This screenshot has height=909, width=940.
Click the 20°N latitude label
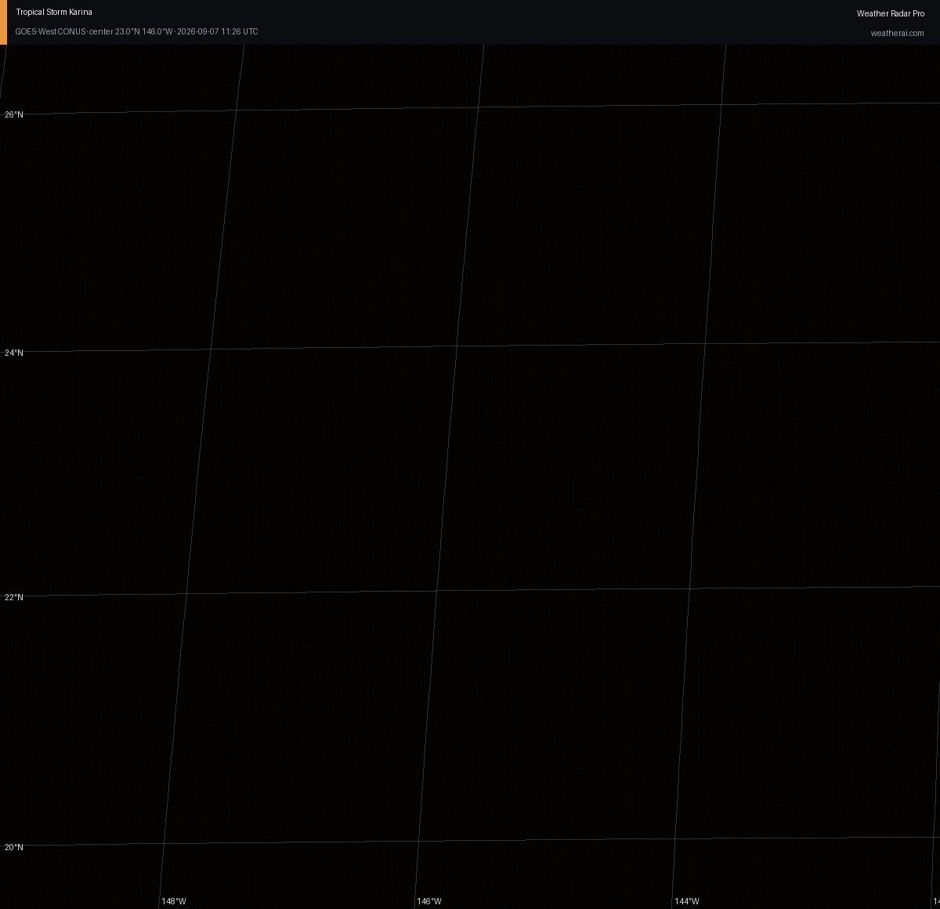pyautogui.click(x=14, y=847)
